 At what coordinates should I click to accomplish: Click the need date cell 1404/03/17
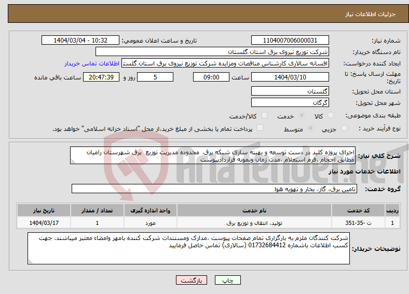click(x=44, y=223)
